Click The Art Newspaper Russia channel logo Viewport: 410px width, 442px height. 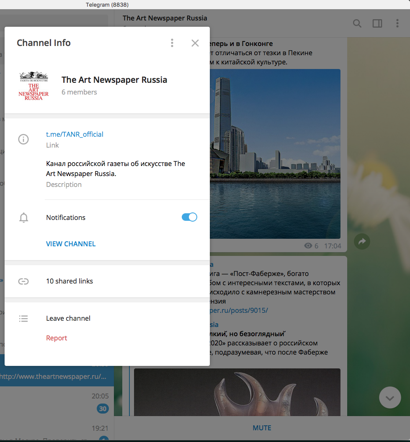point(34,86)
